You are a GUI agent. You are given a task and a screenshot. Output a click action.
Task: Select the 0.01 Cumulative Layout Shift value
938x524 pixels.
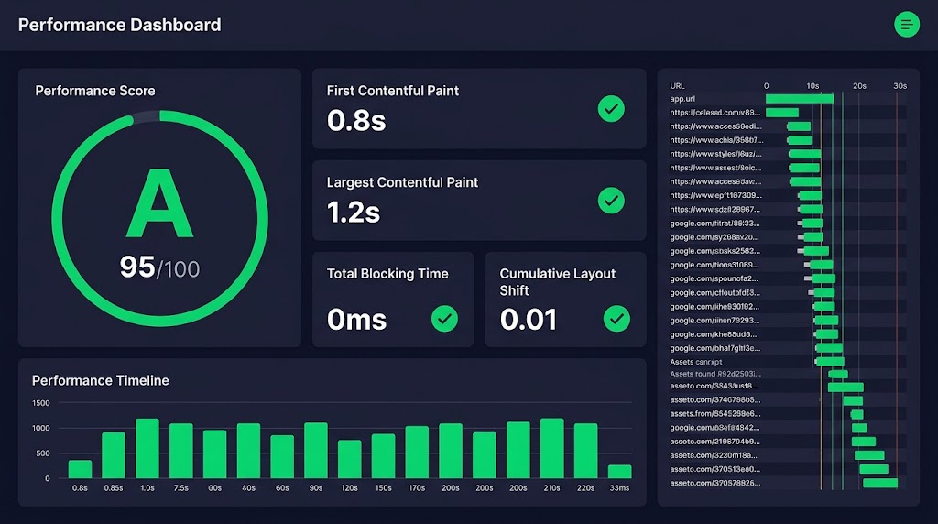tap(529, 320)
